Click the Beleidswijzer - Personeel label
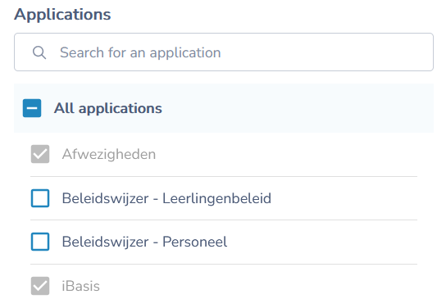 coord(144,242)
